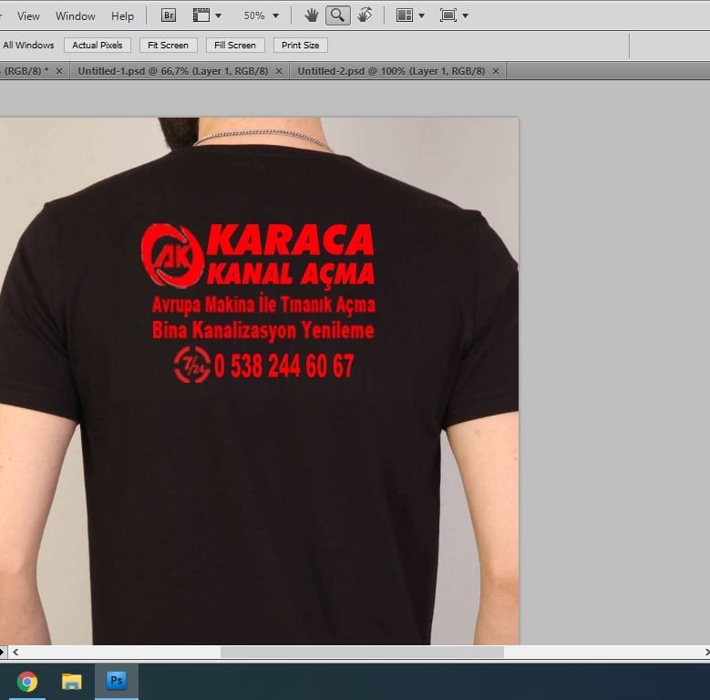Close the Untitled-1.psd document tab
This screenshot has height=700, width=710.
coord(279,71)
